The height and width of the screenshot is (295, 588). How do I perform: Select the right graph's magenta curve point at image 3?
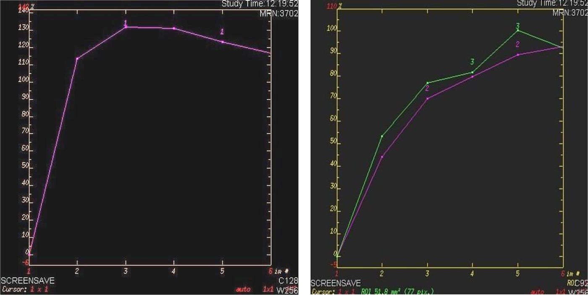pyautogui.click(x=428, y=98)
